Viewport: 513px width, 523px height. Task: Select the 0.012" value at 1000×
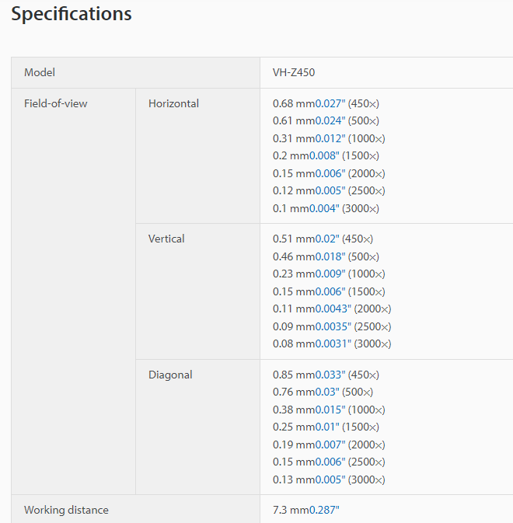330,138
